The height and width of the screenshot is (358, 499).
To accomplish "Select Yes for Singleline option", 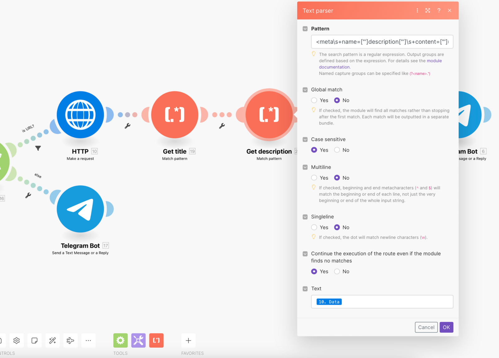I will pos(314,227).
